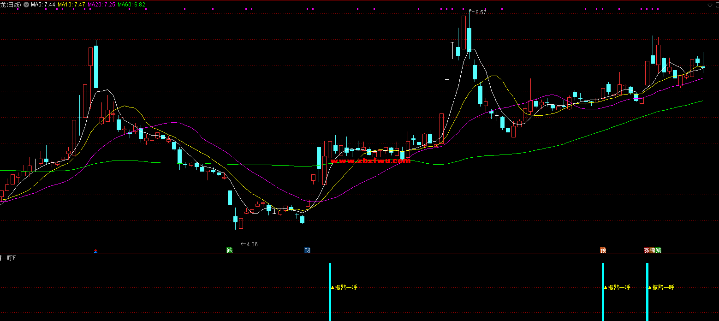The height and width of the screenshot is (321, 719).
Task: Click the 4.06 low price label
Action: pyautogui.click(x=252, y=244)
